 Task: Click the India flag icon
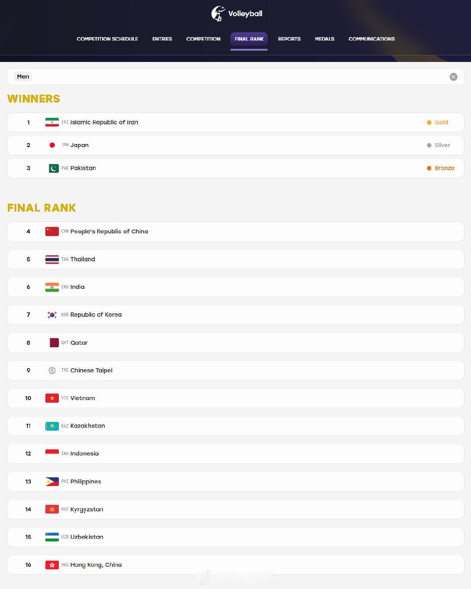pos(52,287)
